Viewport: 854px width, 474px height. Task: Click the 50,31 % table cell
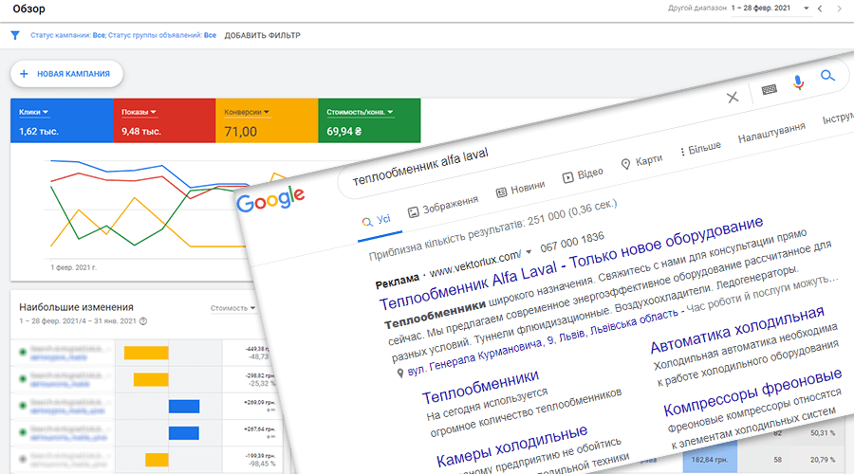pos(823,433)
